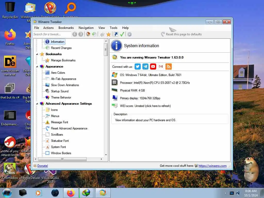Click the Message Font warning icon
Viewport: 264px width, 198px height.
click(x=47, y=122)
